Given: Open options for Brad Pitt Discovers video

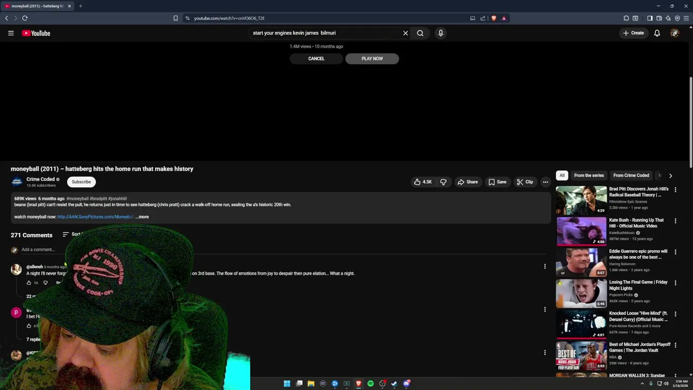Looking at the screenshot, I should 675,190.
